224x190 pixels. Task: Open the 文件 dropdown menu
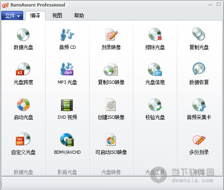[x=12, y=15]
